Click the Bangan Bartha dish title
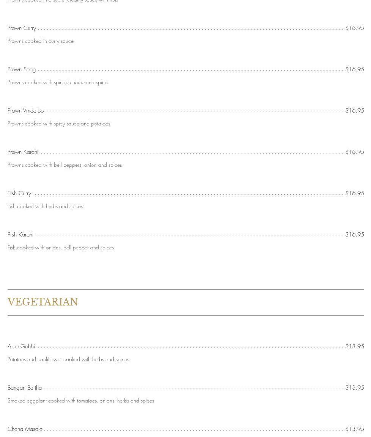Image resolution: width=371 pixels, height=437 pixels. click(25, 388)
